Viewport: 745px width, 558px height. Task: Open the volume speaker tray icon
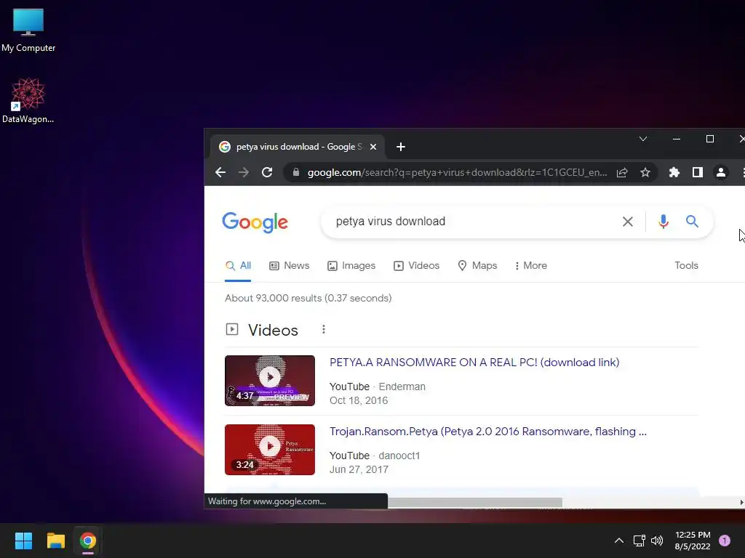coord(657,541)
